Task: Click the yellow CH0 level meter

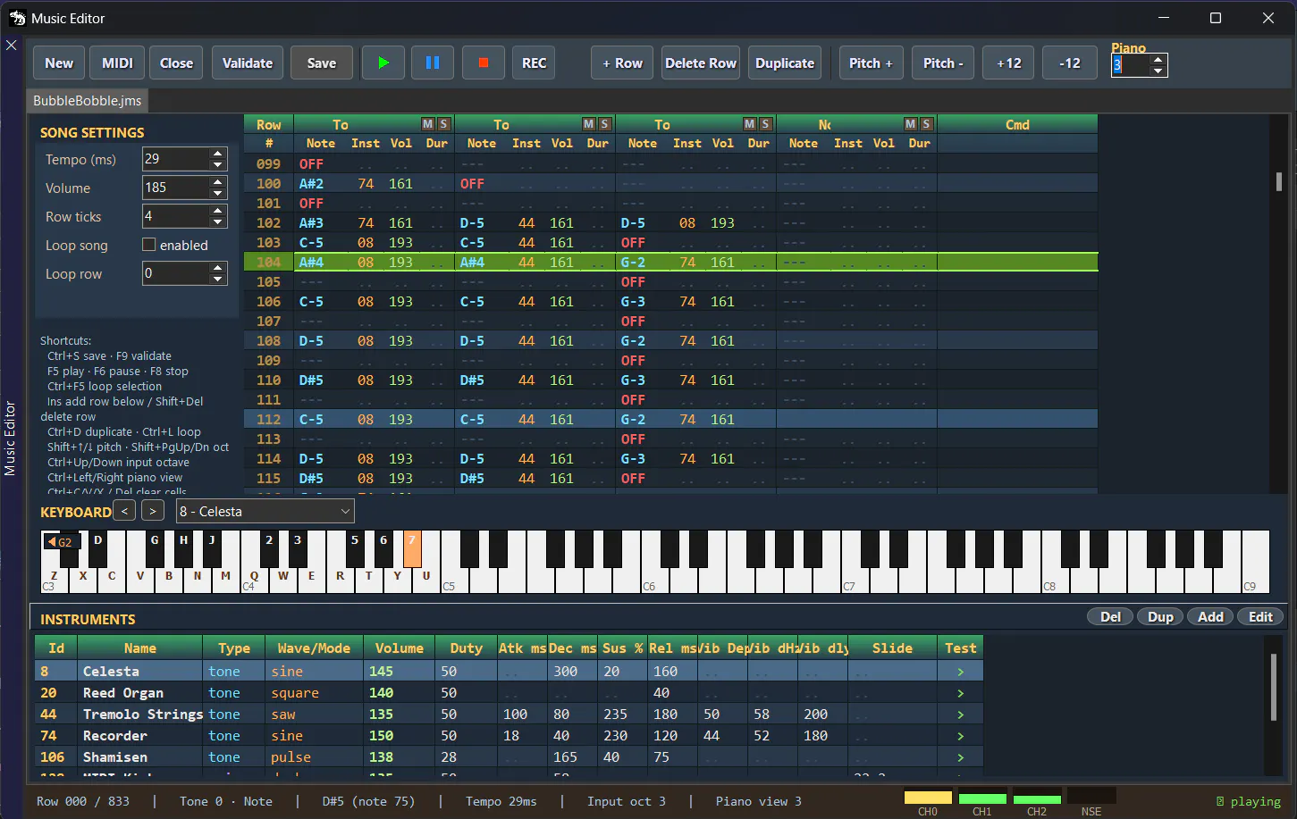Action: (x=928, y=798)
